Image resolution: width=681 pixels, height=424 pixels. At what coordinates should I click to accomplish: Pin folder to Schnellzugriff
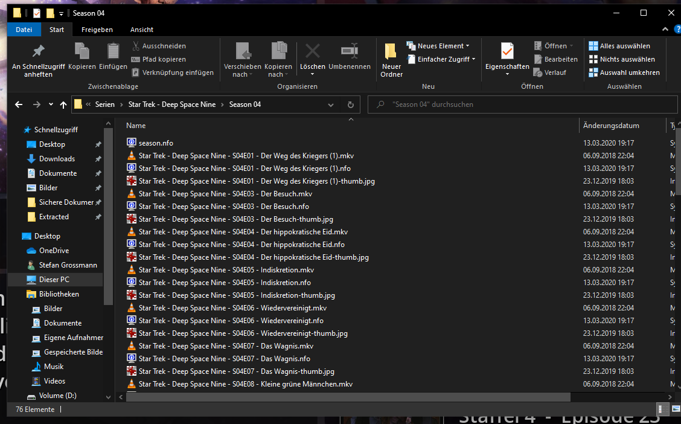(38, 60)
